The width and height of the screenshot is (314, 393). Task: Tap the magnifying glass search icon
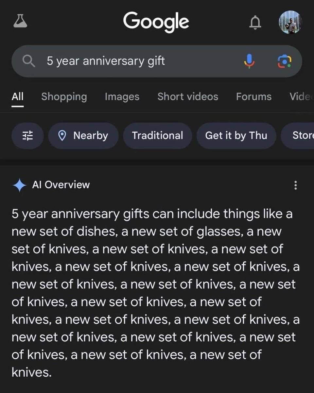coord(29,61)
